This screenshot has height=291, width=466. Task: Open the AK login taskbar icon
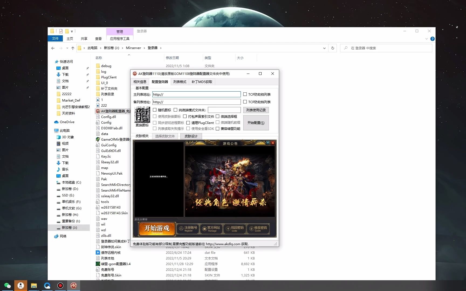click(73, 286)
